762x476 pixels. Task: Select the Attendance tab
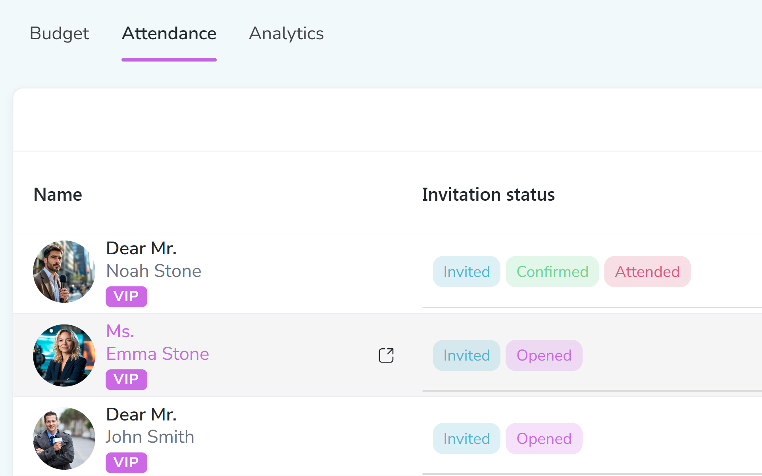pyautogui.click(x=169, y=33)
